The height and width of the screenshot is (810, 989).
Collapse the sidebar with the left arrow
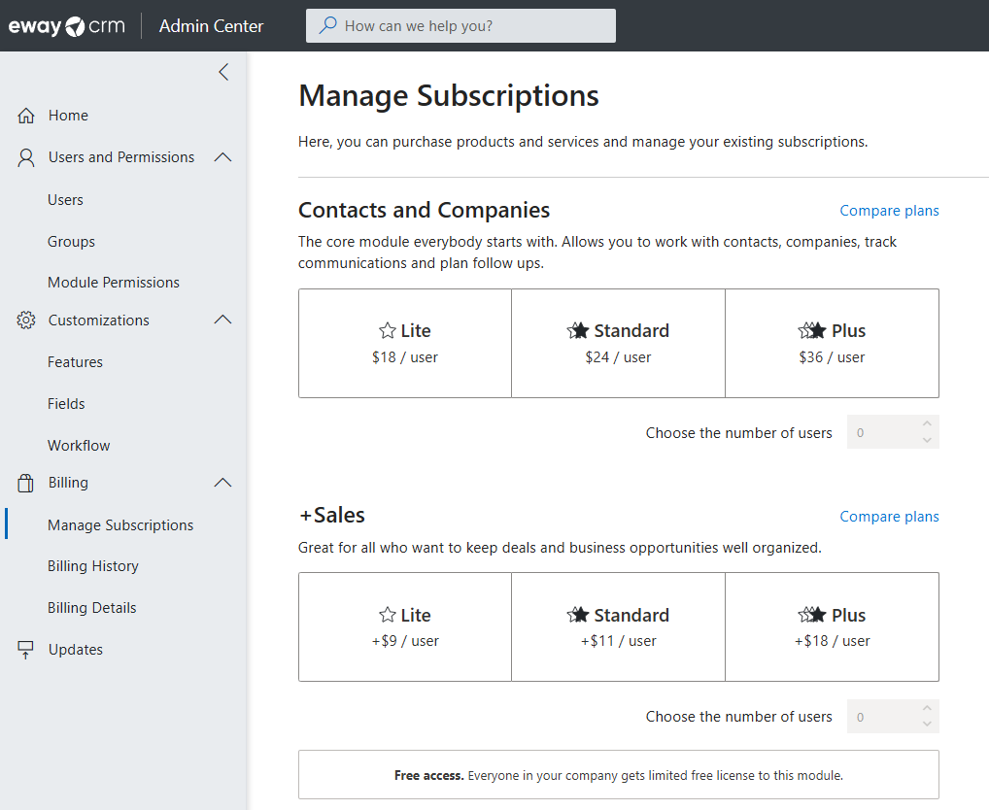223,72
